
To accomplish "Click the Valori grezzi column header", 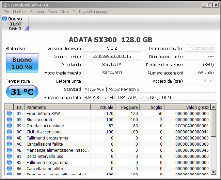I will click(x=187, y=107).
